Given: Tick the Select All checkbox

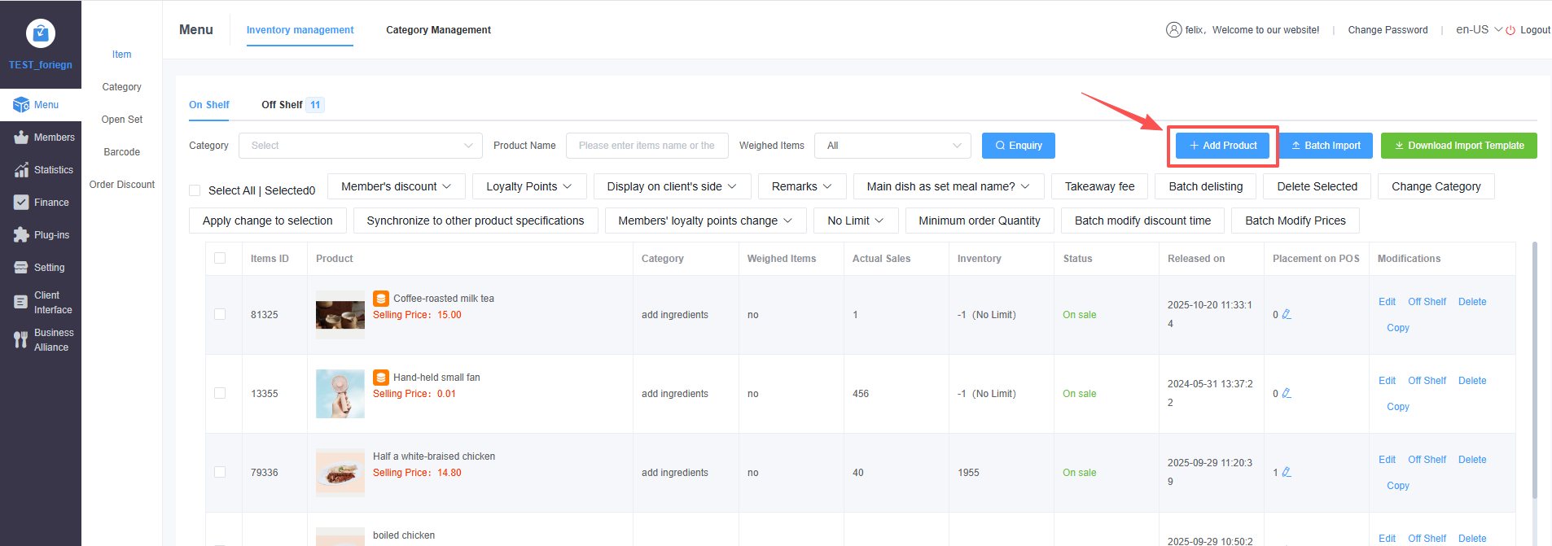Looking at the screenshot, I should [x=195, y=190].
